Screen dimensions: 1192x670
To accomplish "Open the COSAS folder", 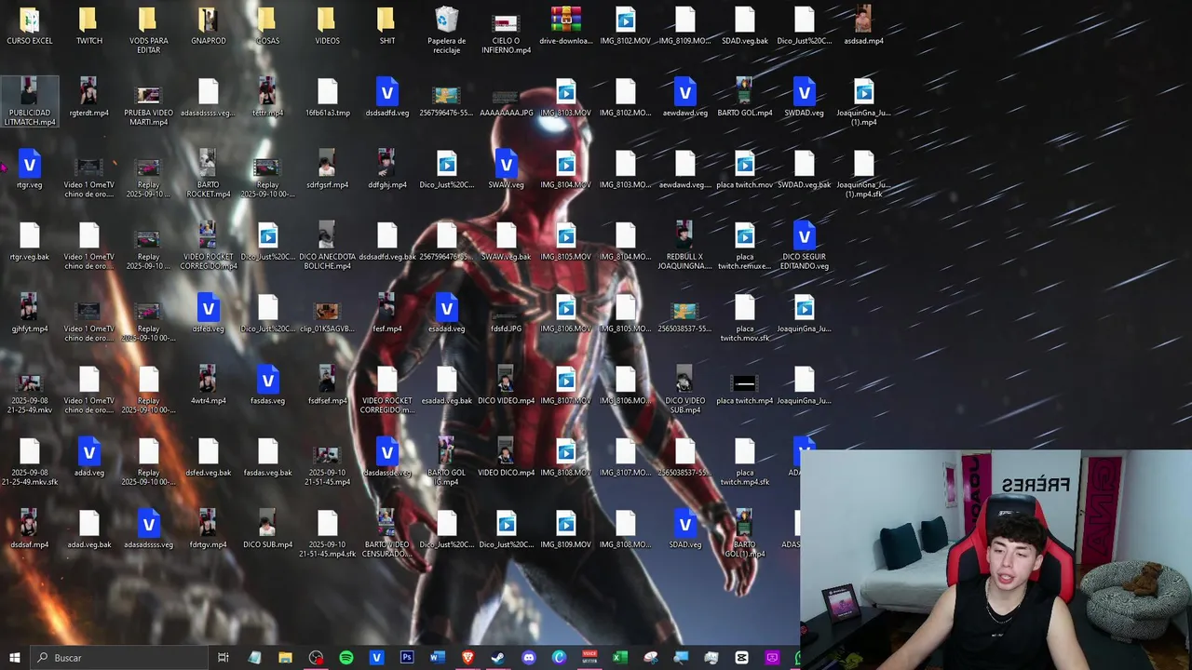I will pyautogui.click(x=267, y=26).
